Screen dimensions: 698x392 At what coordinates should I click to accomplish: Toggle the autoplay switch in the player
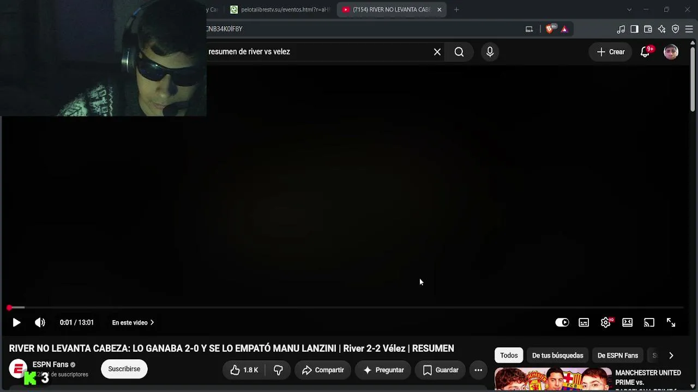[x=562, y=322]
